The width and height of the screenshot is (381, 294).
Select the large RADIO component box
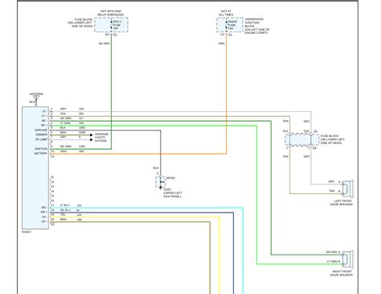[35, 168]
